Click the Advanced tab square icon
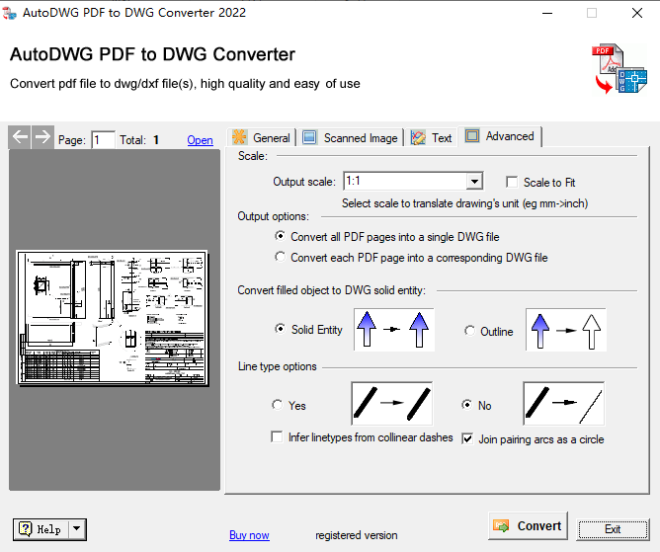This screenshot has height=552, width=660. 472,135
